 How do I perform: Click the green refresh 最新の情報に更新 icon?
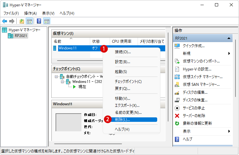[x=177, y=123]
